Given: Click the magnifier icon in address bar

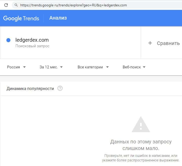Looking at the screenshot, I should (x=16, y=5).
